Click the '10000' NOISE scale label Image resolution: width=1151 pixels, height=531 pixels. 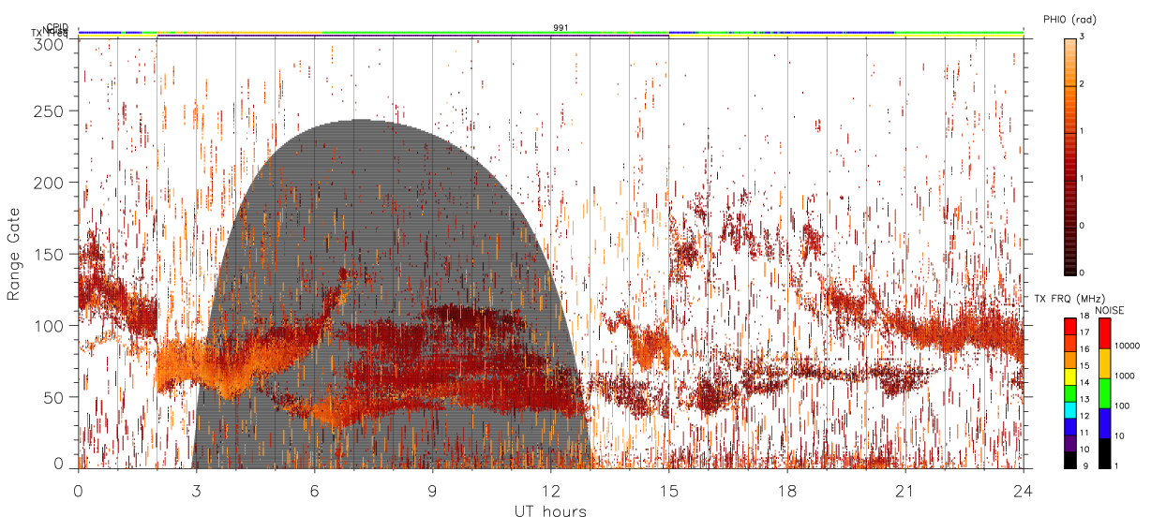click(1127, 346)
